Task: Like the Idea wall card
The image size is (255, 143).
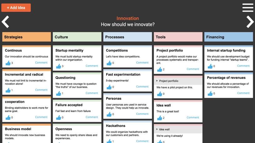Action: [160, 118]
